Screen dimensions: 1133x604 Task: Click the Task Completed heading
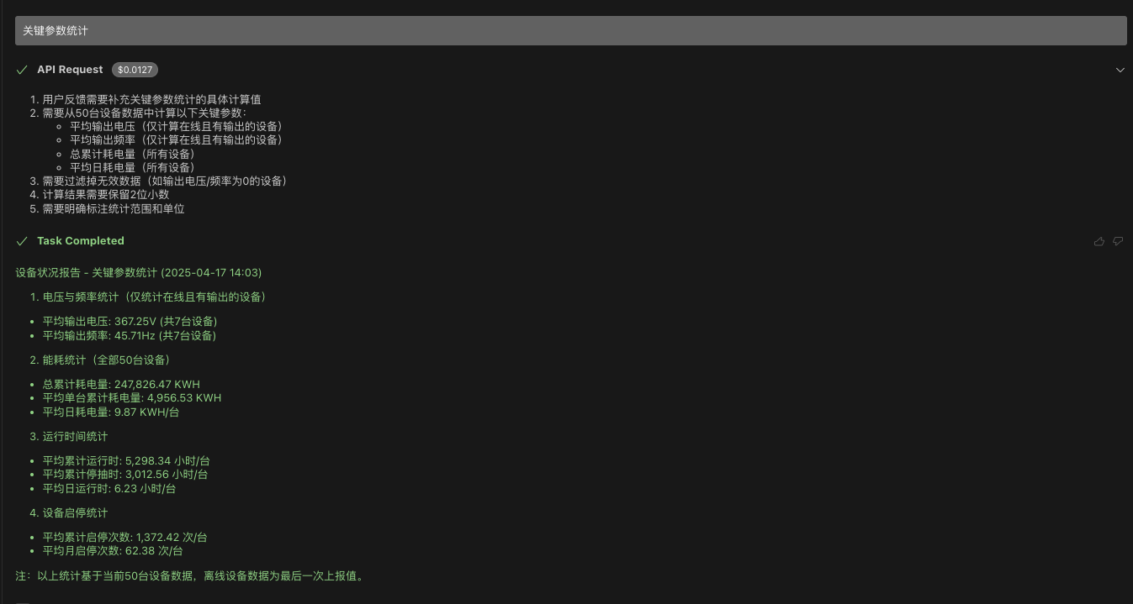click(81, 241)
